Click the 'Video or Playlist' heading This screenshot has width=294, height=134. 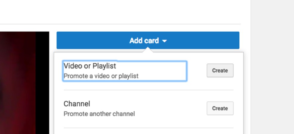90,66
